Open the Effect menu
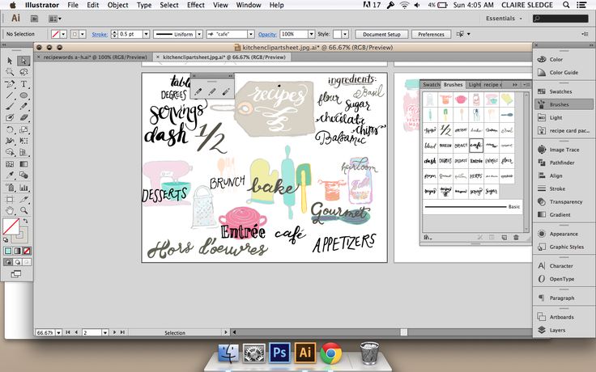The image size is (596, 372). 195,5
